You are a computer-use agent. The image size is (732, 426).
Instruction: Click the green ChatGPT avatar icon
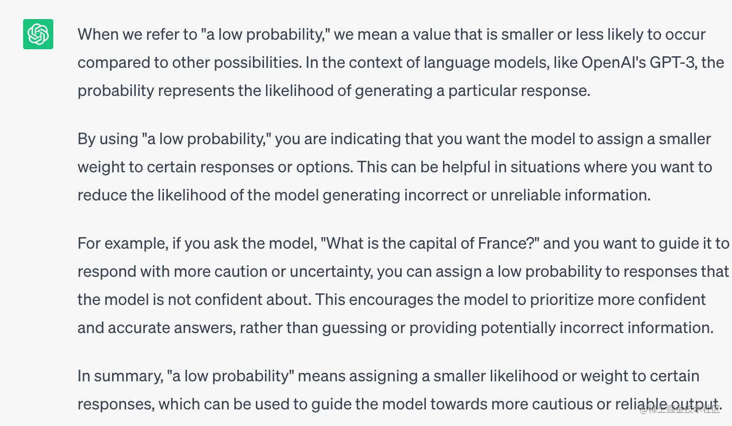click(x=38, y=34)
